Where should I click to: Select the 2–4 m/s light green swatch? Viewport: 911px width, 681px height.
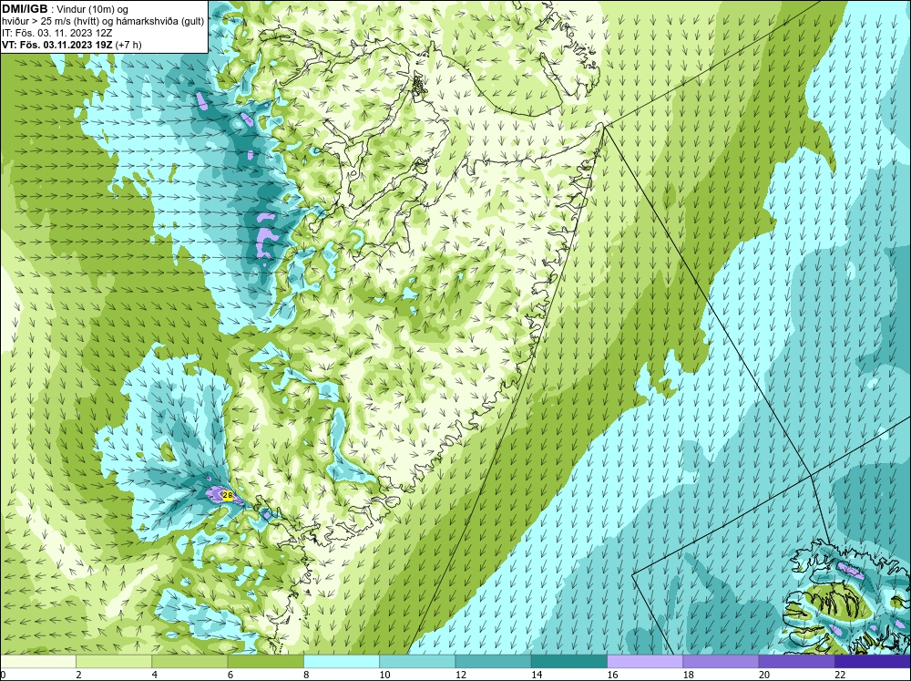(x=114, y=661)
